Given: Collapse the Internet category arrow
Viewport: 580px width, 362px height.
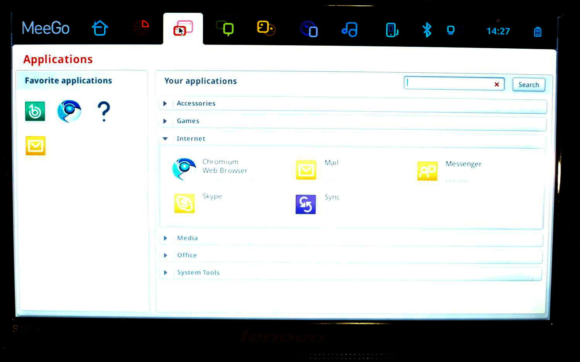Looking at the screenshot, I should click(x=165, y=138).
